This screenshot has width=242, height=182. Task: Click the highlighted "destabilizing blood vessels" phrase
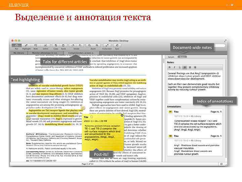pos(58,124)
